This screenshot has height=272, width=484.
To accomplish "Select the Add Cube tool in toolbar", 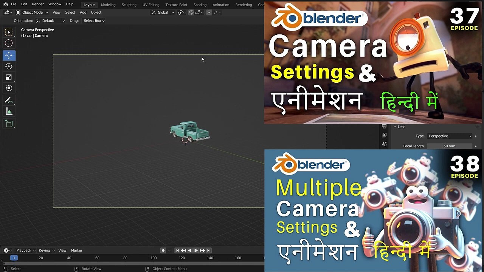I will 9,124.
